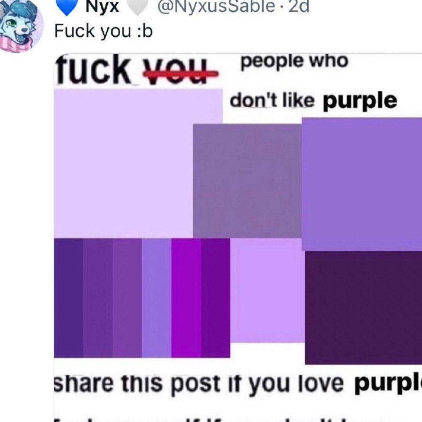Viewport: 422px width, 422px height.
Task: Click the blue heart emoji before Nyx
Action: click(x=67, y=7)
